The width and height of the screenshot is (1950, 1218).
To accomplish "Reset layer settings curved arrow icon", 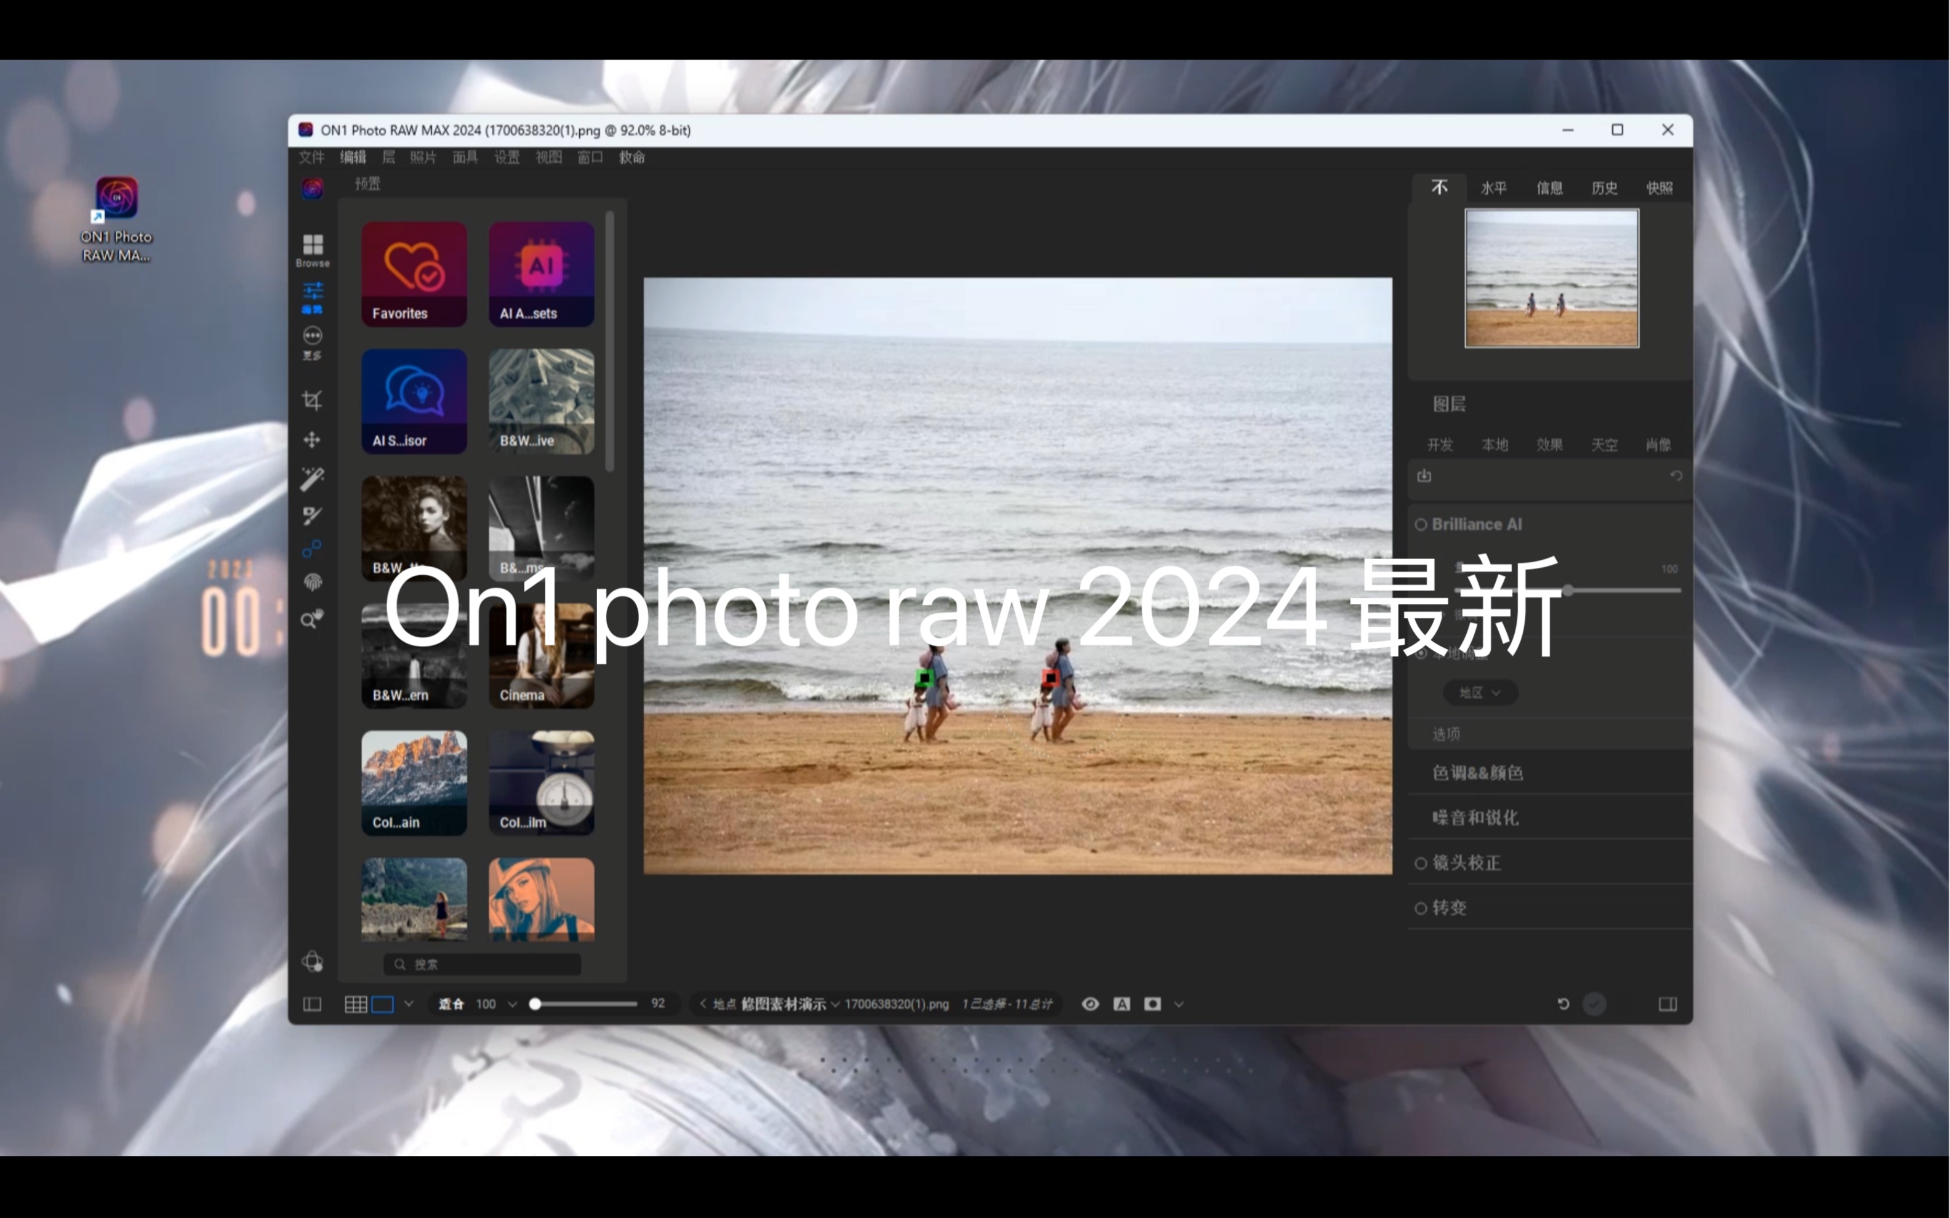I will coord(1676,476).
